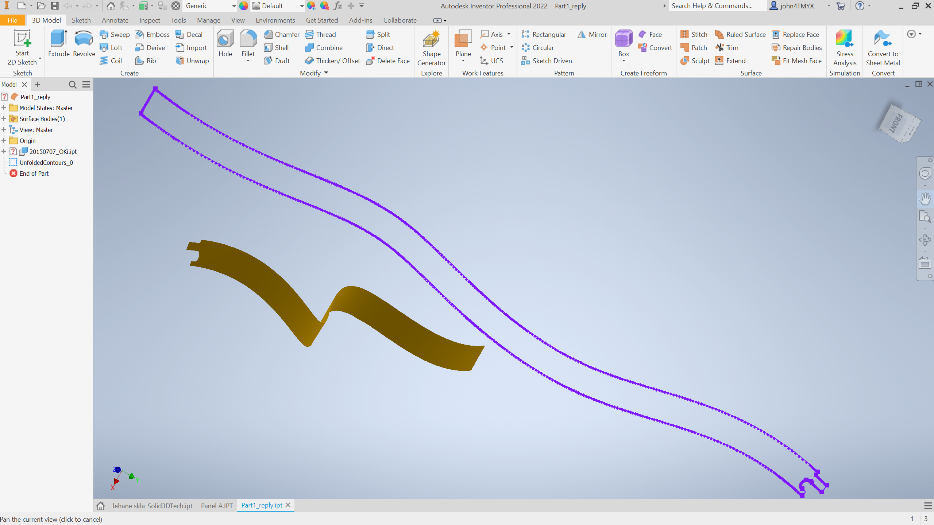Expand the Surface Bodies(1) node

pos(4,119)
